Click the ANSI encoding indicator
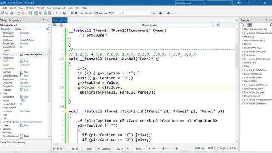 (139, 149)
